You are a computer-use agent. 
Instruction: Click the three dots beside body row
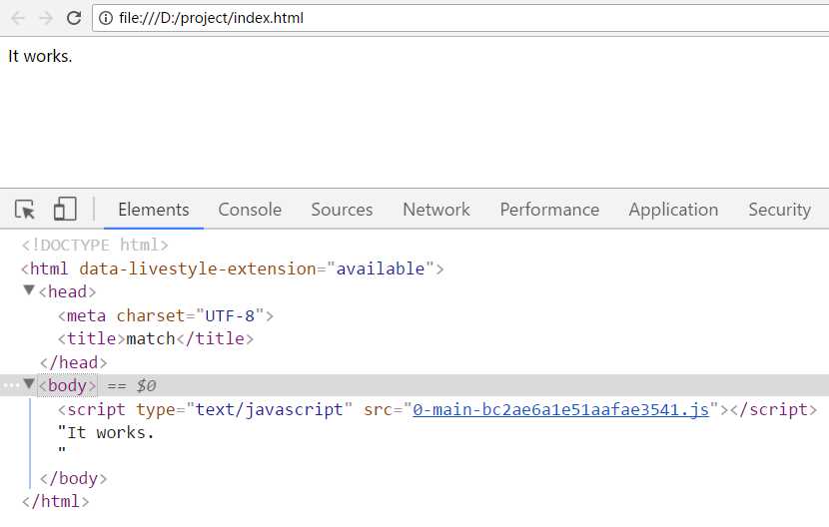[11, 385]
